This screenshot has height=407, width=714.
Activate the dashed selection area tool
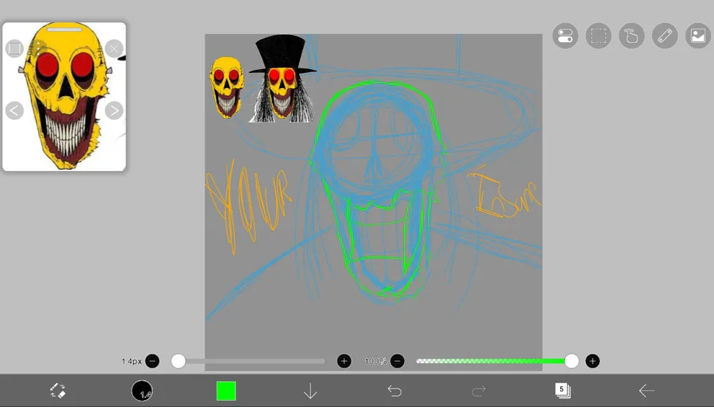598,36
